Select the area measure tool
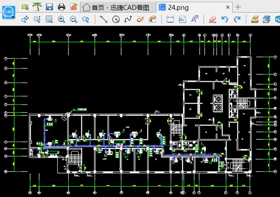Viewport: 280px width, 197px height. pyautogui.click(x=182, y=19)
